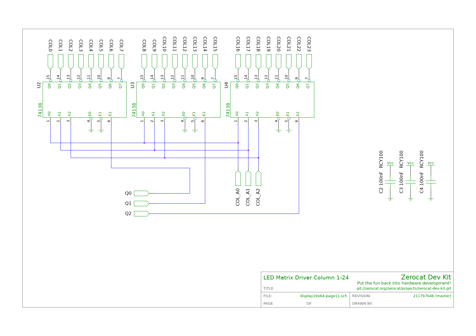Click the ground symbol below capacitor C2
The width and height of the screenshot is (476, 336).
point(390,199)
